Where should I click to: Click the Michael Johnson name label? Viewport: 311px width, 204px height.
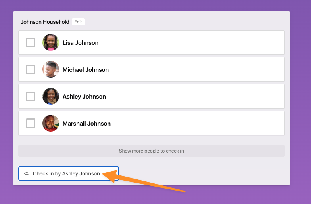[x=86, y=70]
